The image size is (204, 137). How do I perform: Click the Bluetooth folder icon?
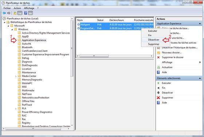pyautogui.click(x=19, y=47)
